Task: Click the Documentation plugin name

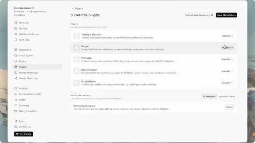Action: 89,70
